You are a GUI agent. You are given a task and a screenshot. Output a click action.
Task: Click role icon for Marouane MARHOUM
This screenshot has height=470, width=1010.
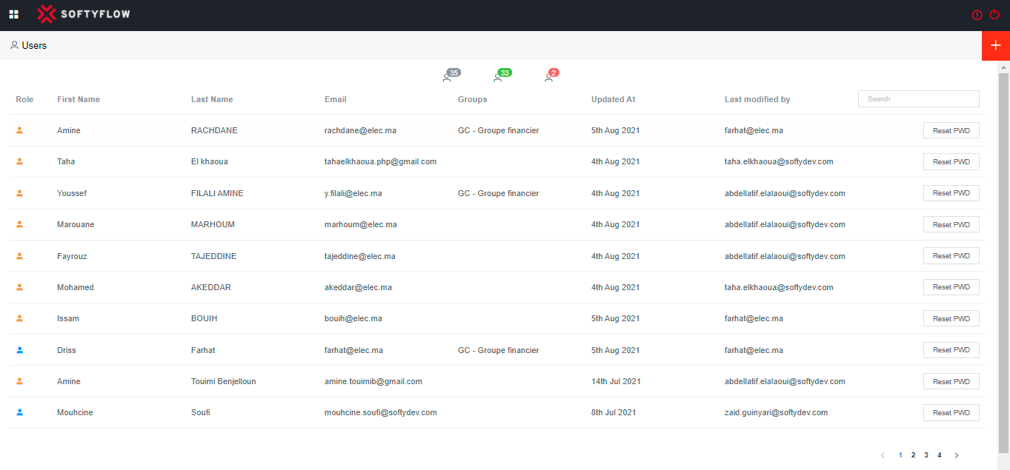[20, 224]
